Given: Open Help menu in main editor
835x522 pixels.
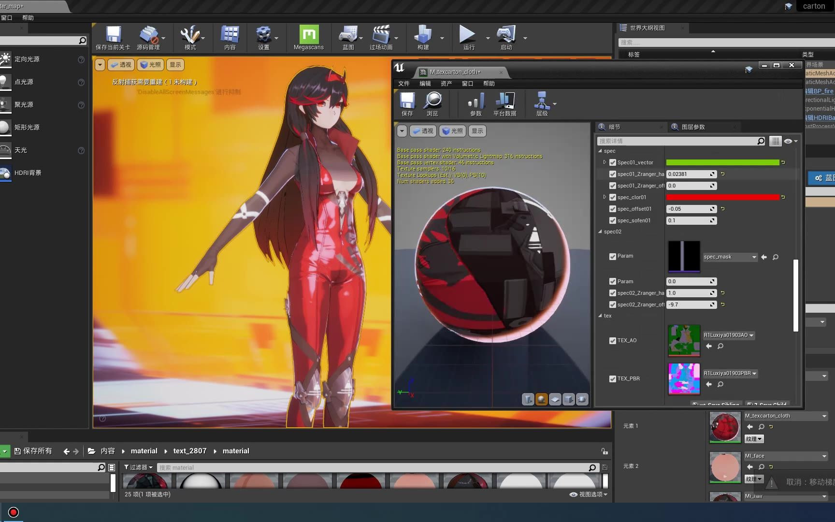Looking at the screenshot, I should tap(28, 18).
